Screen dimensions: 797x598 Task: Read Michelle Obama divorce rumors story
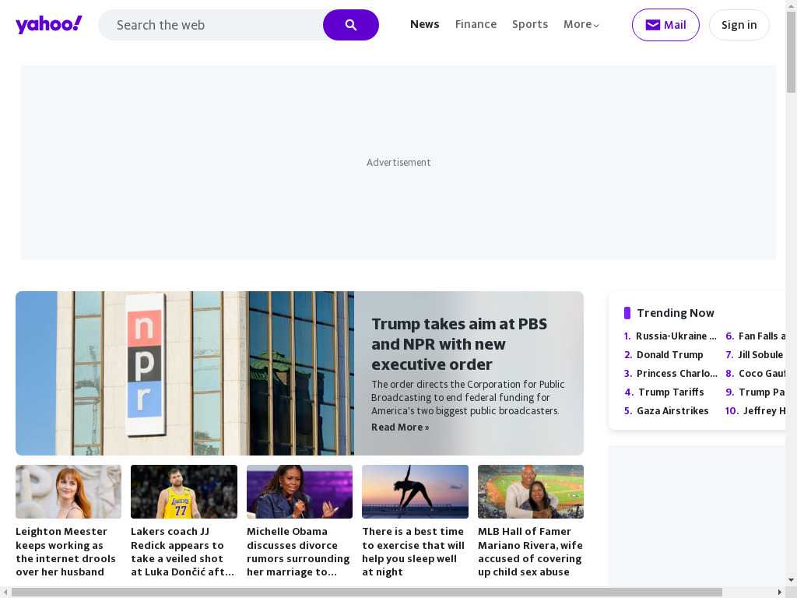coord(298,552)
